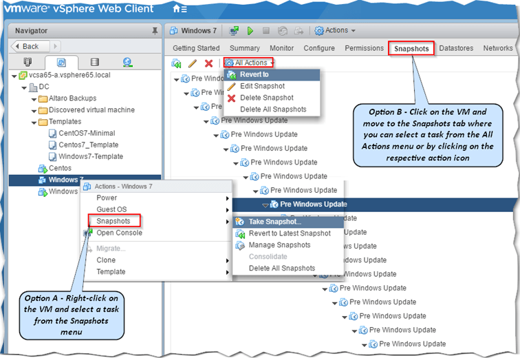Switch to VMs and Templates view icon
Screen dimensions: 520x358
[61, 62]
